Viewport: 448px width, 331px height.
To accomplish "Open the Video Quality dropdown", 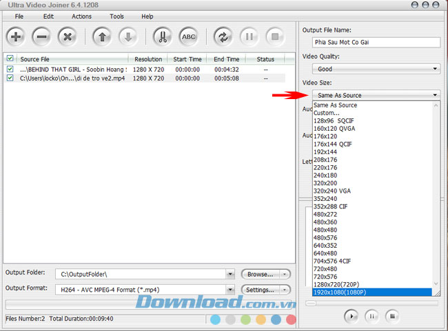I will [x=376, y=69].
